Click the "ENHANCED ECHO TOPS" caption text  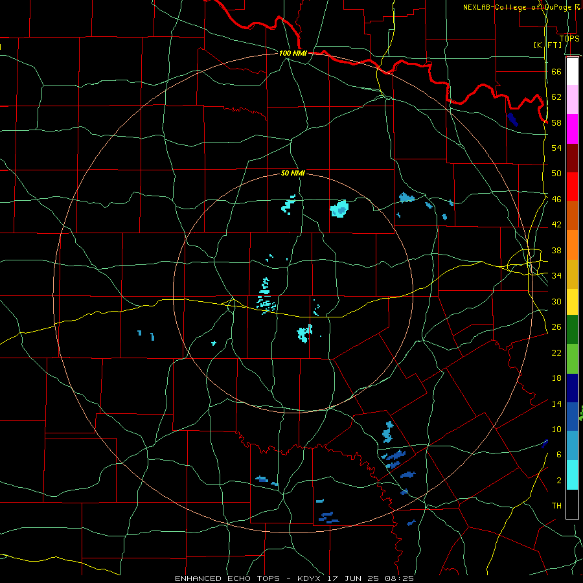coord(227,578)
